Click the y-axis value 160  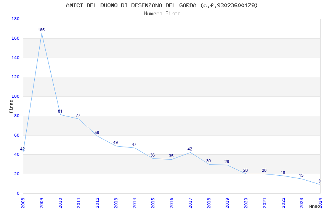click(x=16, y=38)
